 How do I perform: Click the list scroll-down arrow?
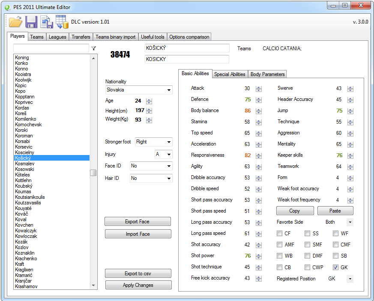pos(93,286)
